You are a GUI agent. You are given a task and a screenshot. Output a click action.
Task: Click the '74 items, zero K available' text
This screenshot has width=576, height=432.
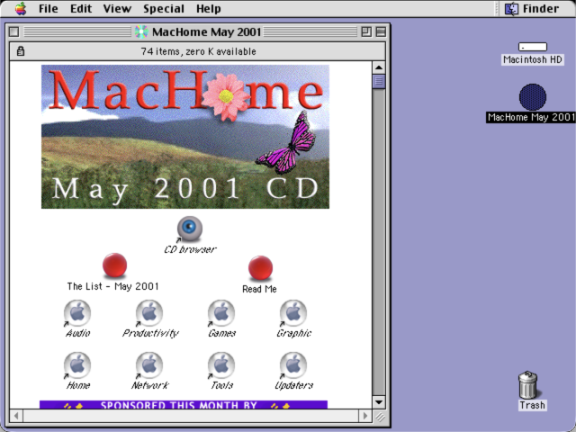[198, 51]
